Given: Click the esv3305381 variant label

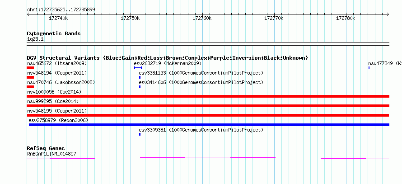Looking at the screenshot, I should pos(201,130).
